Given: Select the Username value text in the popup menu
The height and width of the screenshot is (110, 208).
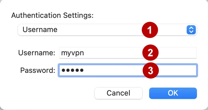Looking at the screenshot, I should tap(40, 29).
